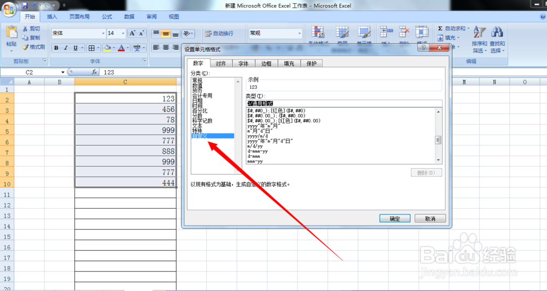Cancel dialog with 取消 button
The height and width of the screenshot is (291, 547).
(430, 218)
